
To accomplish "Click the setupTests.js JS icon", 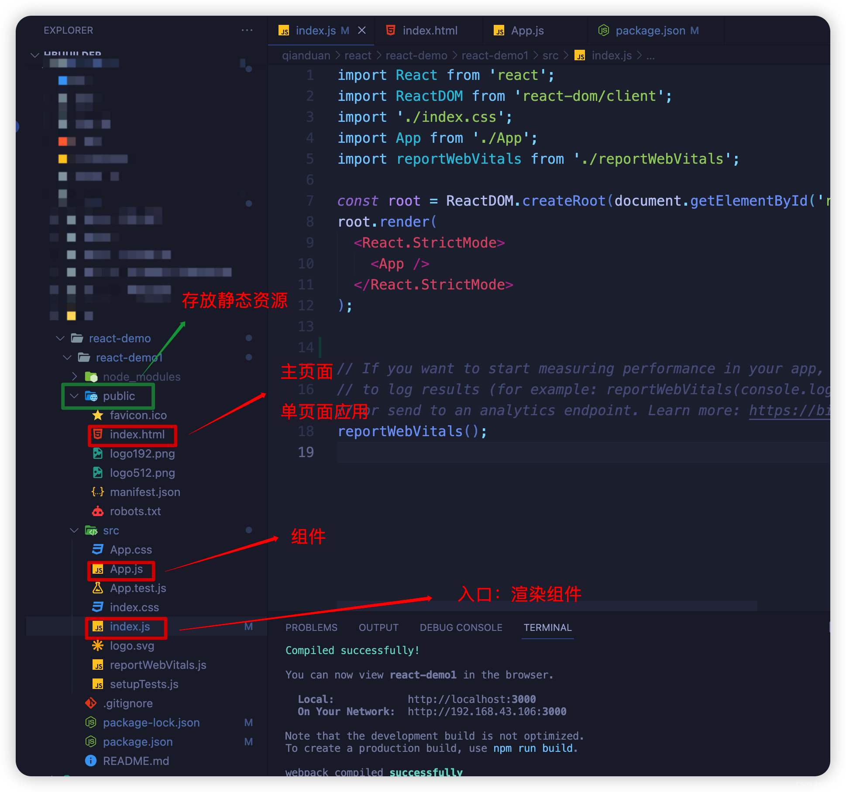I will tap(98, 684).
